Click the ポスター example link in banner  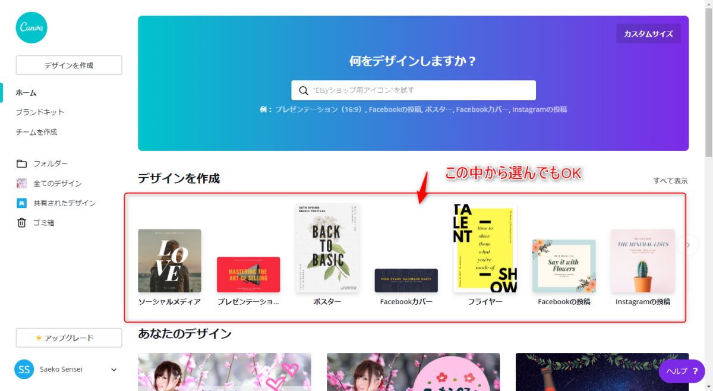[438, 109]
